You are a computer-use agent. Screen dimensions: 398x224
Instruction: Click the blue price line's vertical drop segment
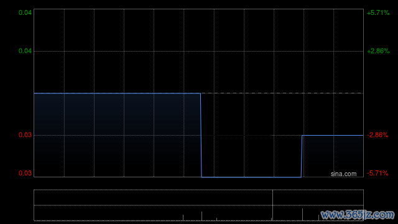click(201, 136)
